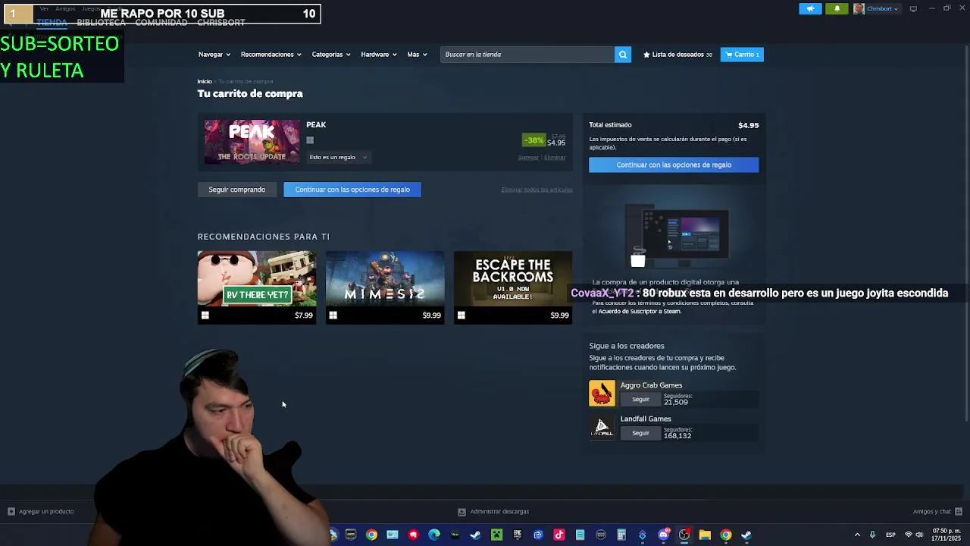
Task: Follow Aggro Crab Games with Seguir
Action: click(x=640, y=400)
